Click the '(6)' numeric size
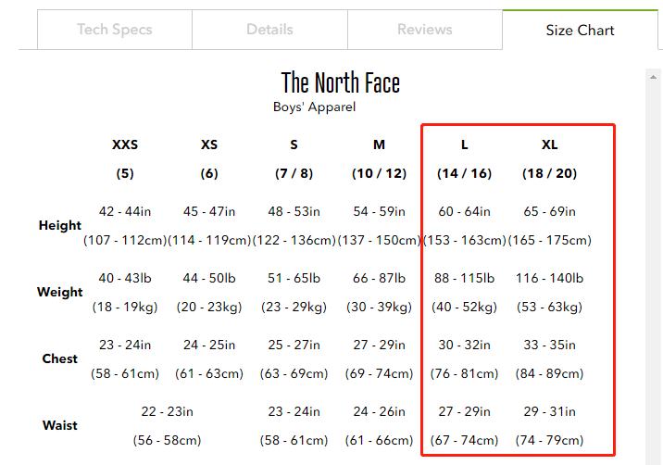 tap(209, 173)
